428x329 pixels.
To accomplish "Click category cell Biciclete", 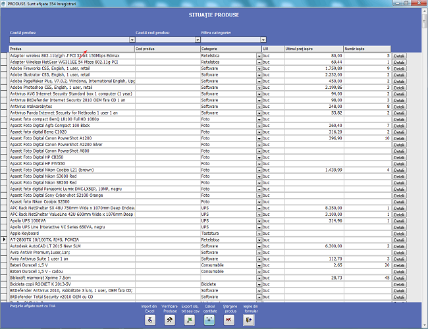I will (228, 284).
